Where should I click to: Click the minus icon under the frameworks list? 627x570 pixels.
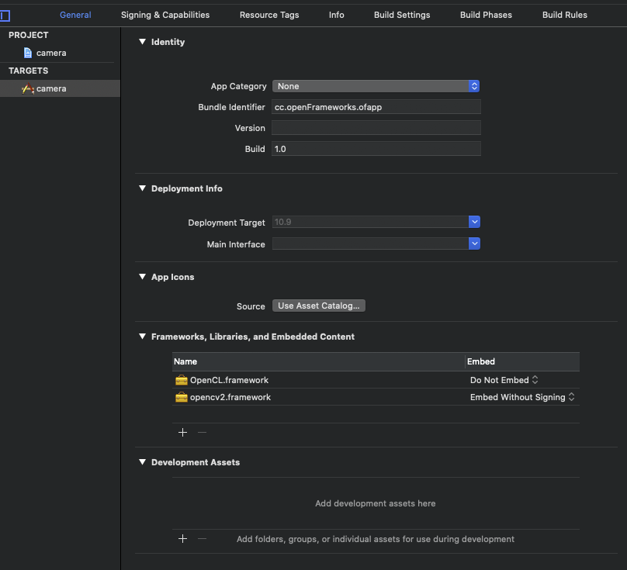click(202, 433)
